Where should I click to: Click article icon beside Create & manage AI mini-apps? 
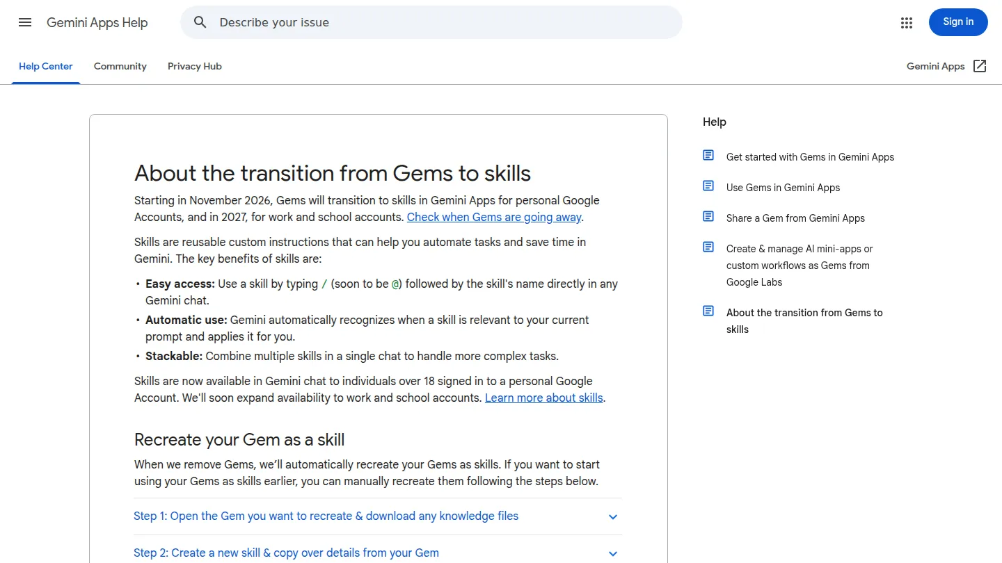708,247
